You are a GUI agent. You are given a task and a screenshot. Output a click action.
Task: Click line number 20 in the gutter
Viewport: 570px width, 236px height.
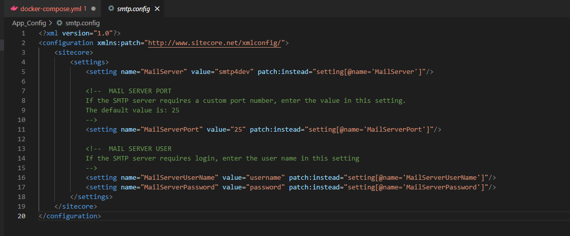(x=21, y=216)
